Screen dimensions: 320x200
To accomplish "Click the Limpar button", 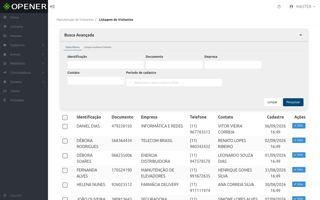I will point(272,102).
